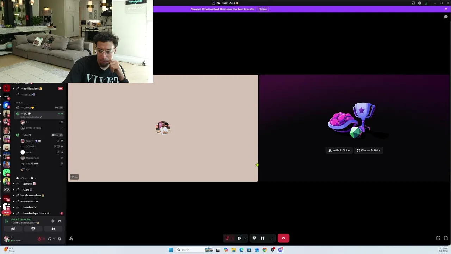Set a channel status for VC 1

(x=31, y=117)
